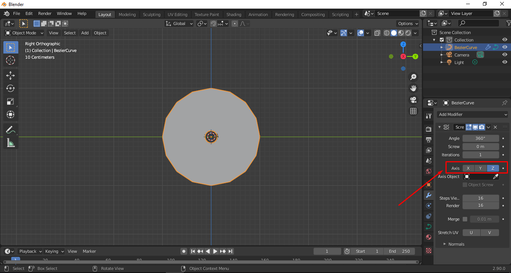The image size is (511, 273).
Task: Set the Screw modifier axis to X
Action: [x=468, y=168]
